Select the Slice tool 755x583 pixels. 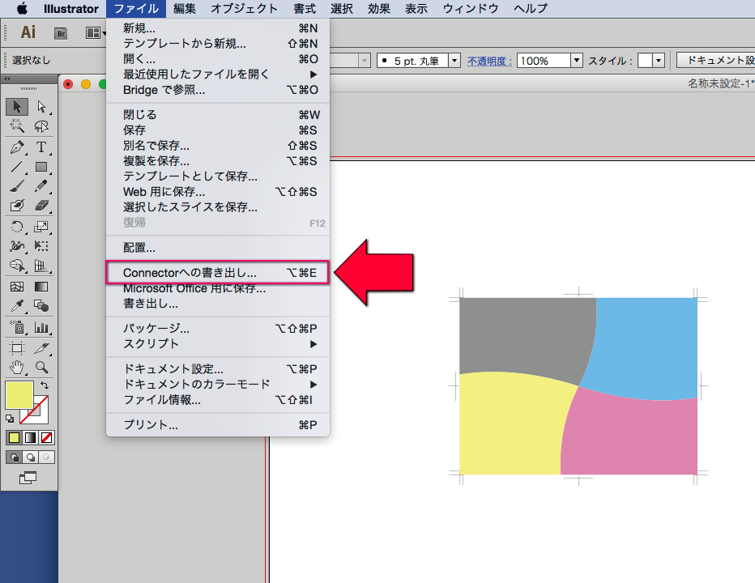pyautogui.click(x=41, y=348)
